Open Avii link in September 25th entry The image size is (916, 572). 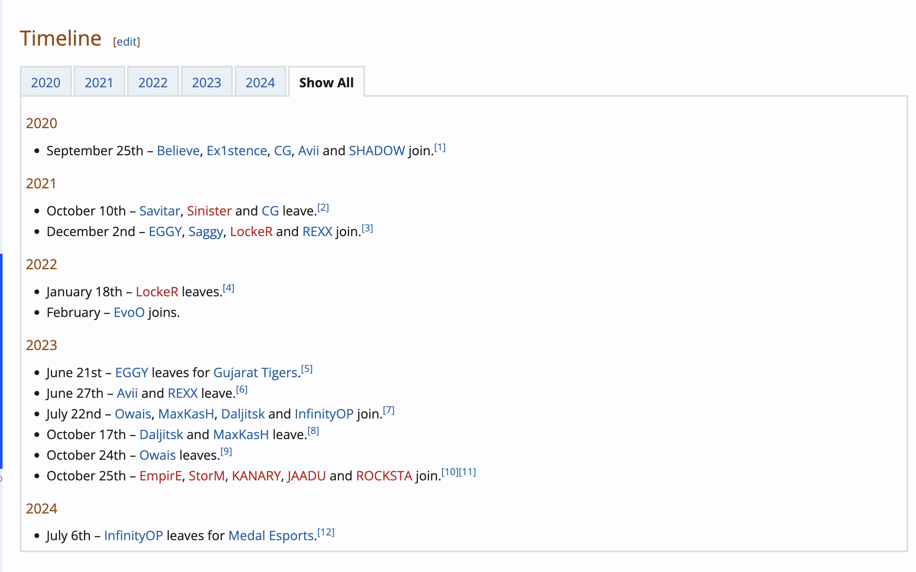coord(309,151)
